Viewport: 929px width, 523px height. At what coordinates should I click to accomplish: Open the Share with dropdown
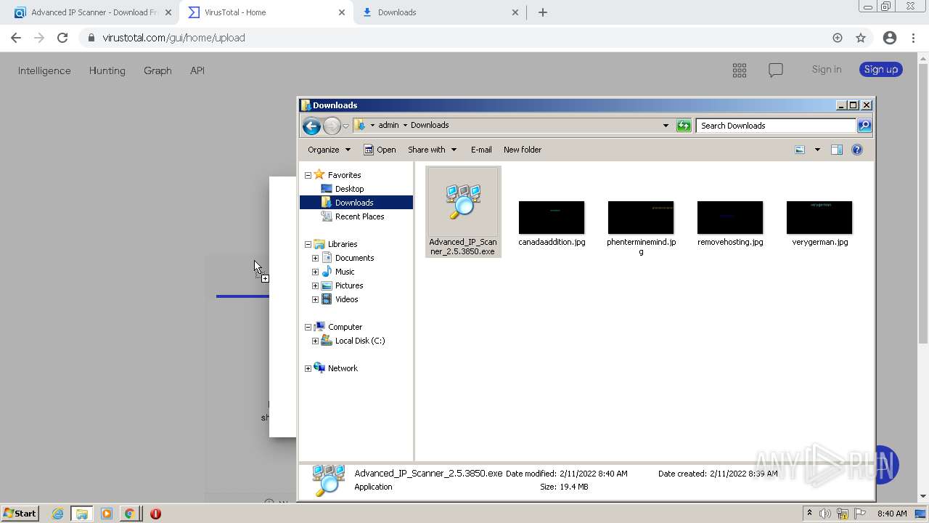(x=432, y=150)
